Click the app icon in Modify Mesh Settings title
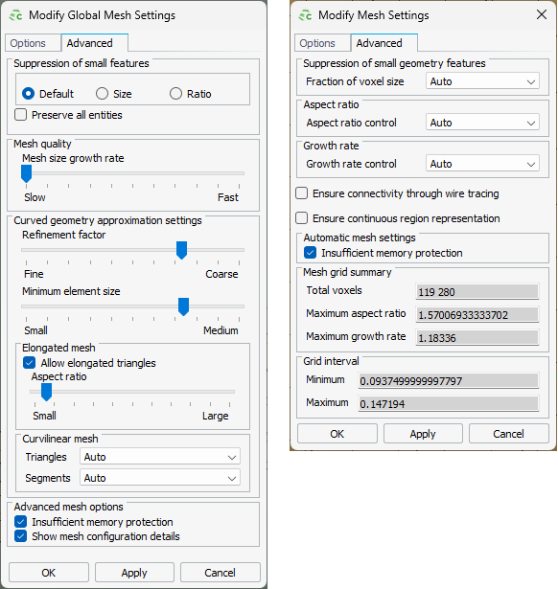 point(305,15)
